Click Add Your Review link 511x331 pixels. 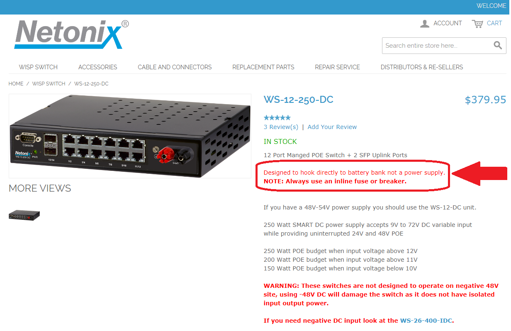click(x=332, y=127)
